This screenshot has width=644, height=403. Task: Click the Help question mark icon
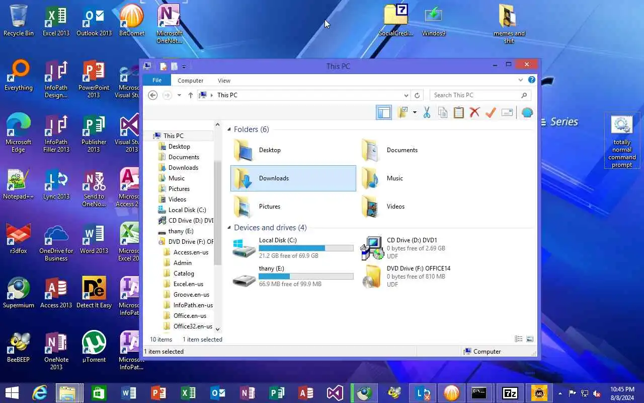point(531,80)
